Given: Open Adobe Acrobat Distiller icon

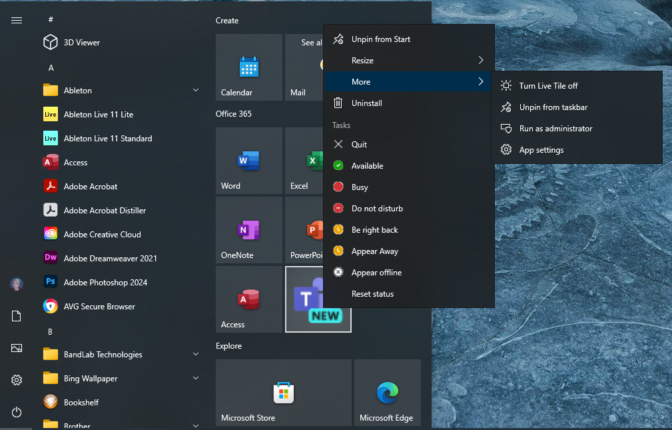Looking at the screenshot, I should pyautogui.click(x=51, y=210).
